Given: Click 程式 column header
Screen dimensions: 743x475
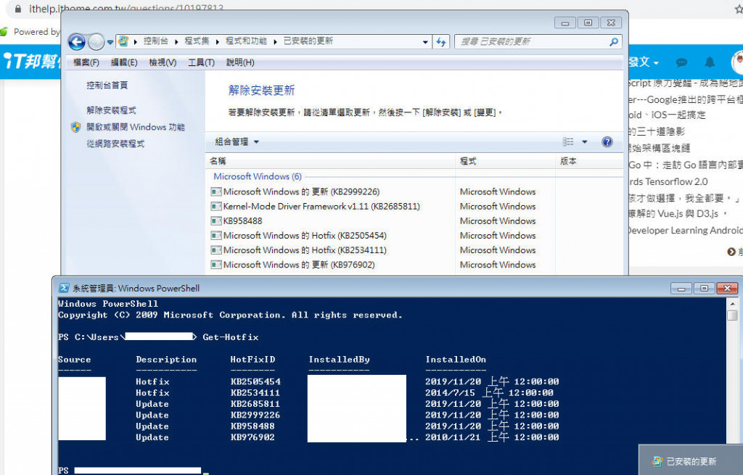Looking at the screenshot, I should click(505, 161).
